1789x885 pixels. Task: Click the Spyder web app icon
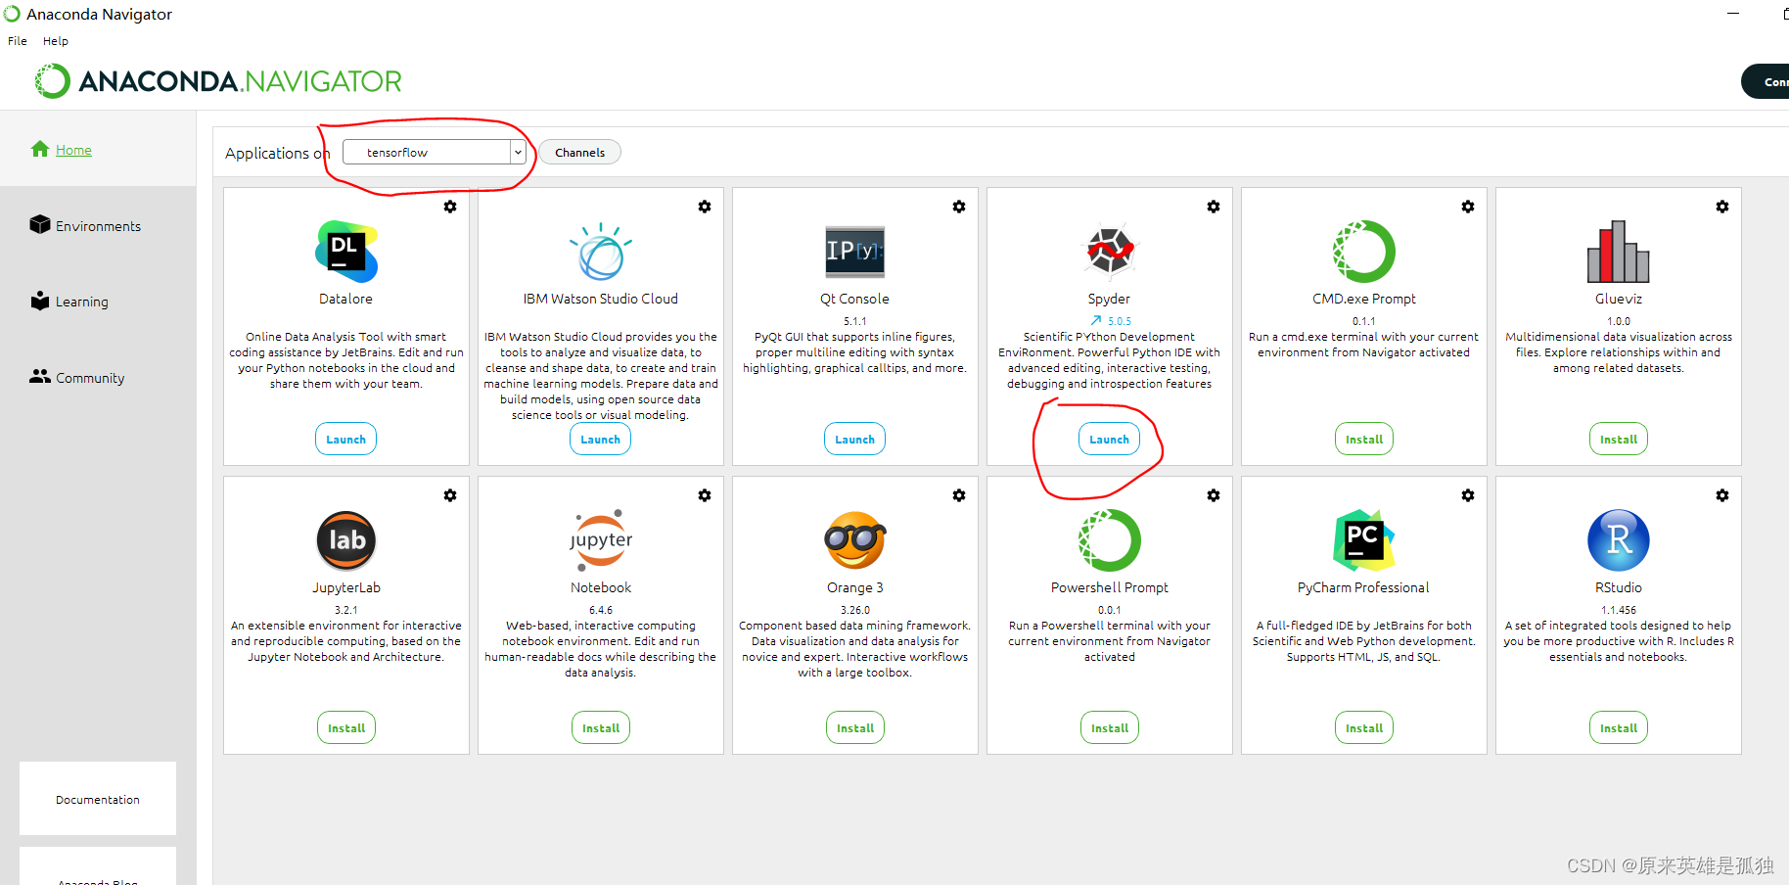(1110, 251)
